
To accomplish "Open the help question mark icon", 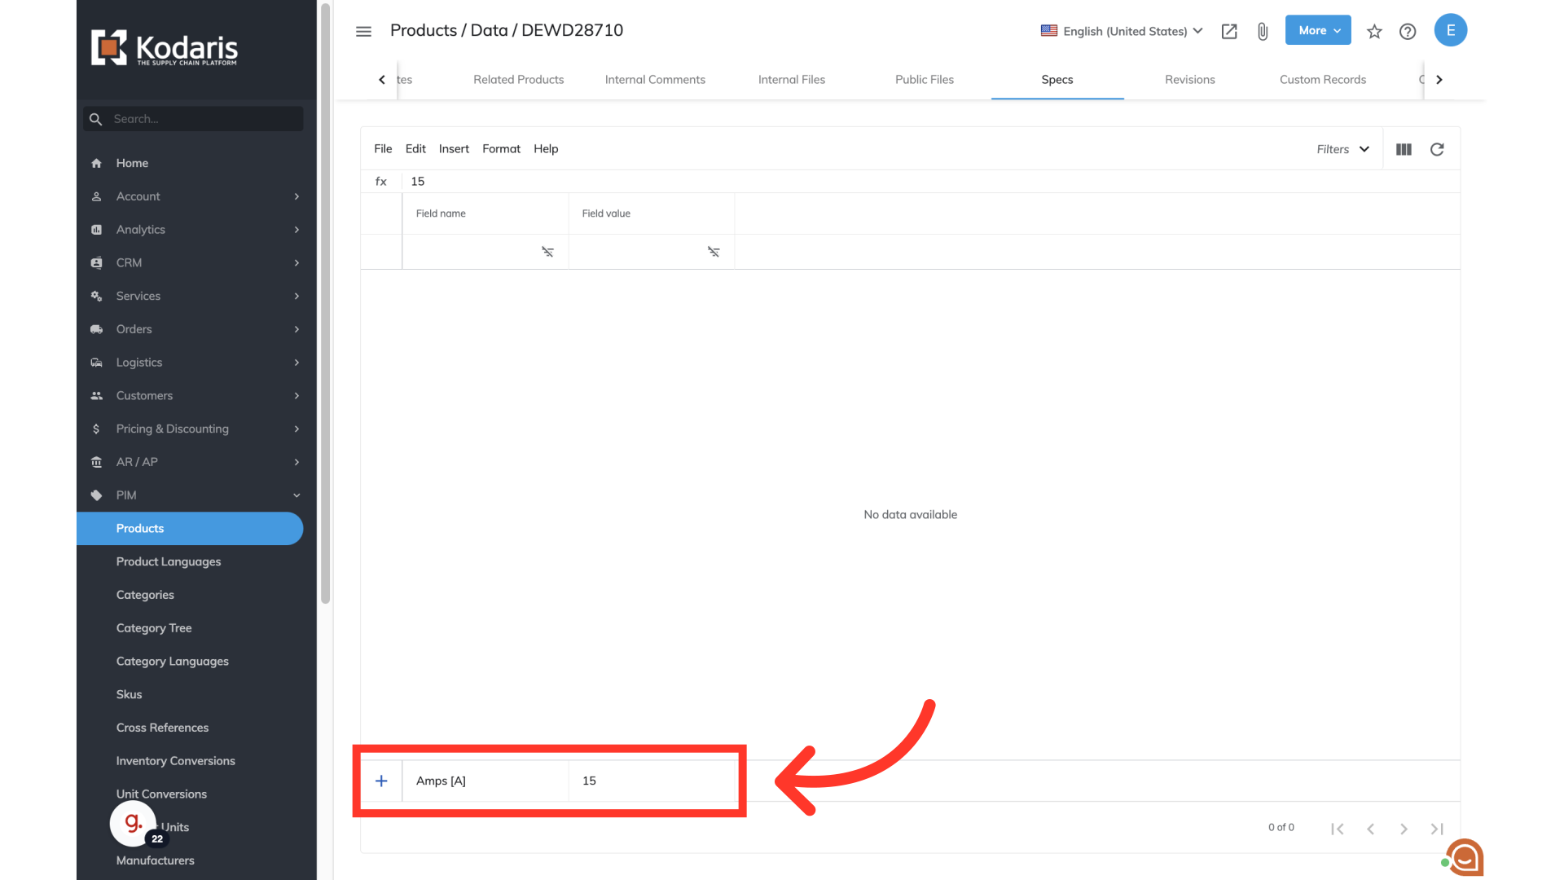I will [x=1408, y=31].
